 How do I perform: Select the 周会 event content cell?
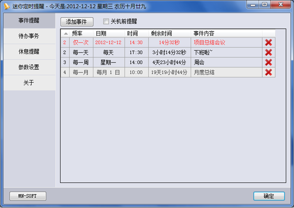[x=226, y=62]
